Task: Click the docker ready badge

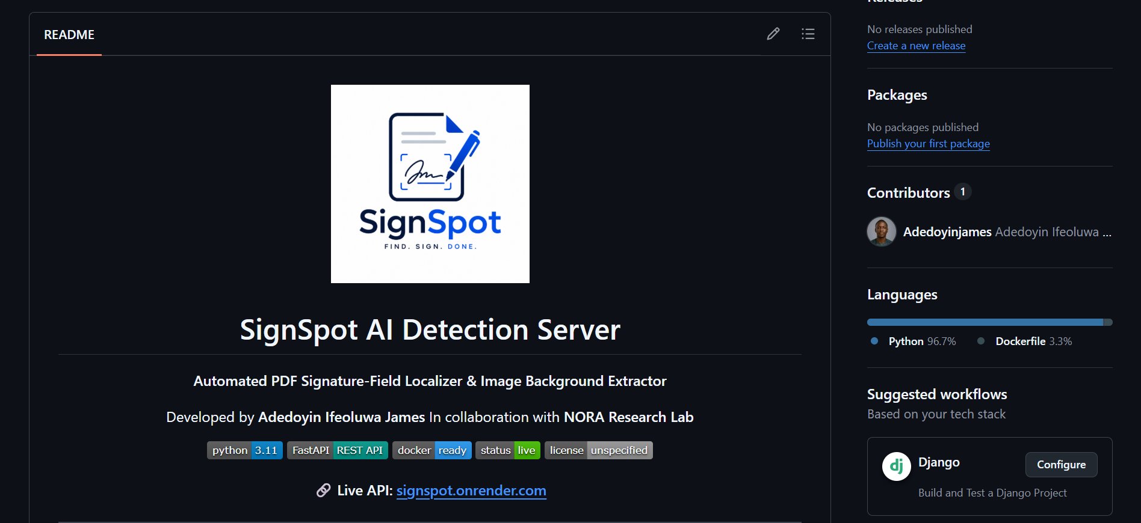Action: pyautogui.click(x=432, y=450)
